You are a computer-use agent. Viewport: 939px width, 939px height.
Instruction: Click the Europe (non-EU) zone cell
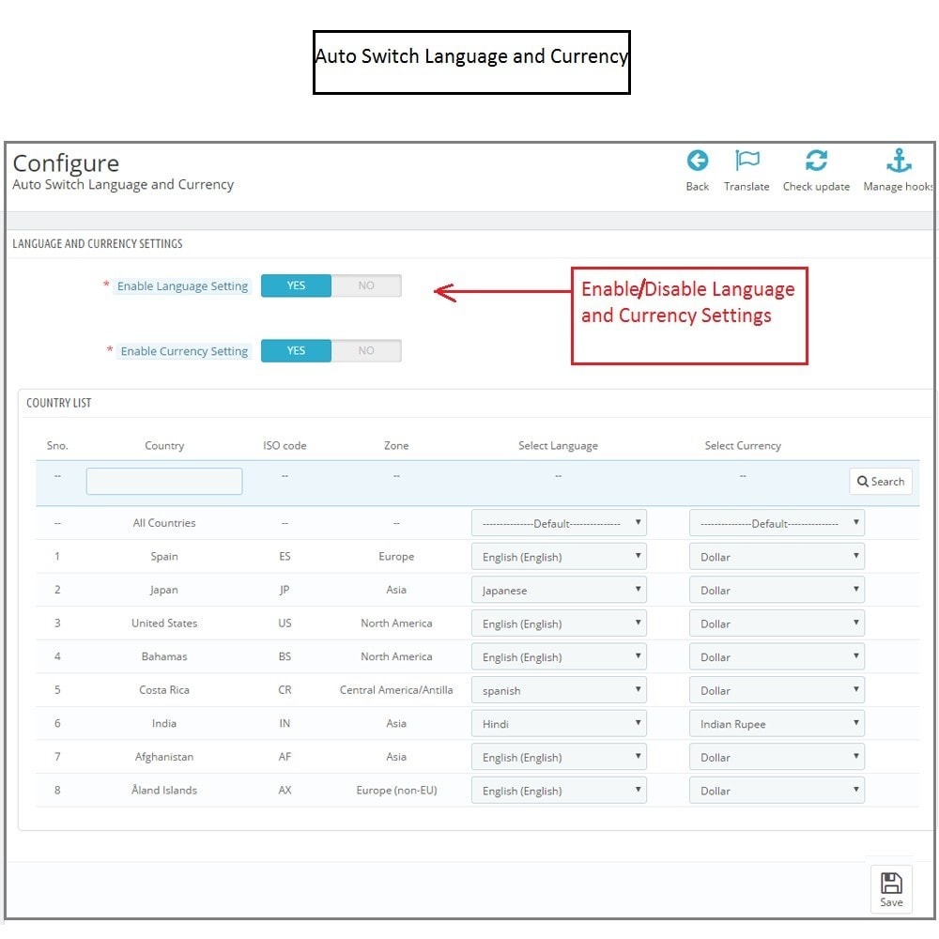(x=396, y=791)
